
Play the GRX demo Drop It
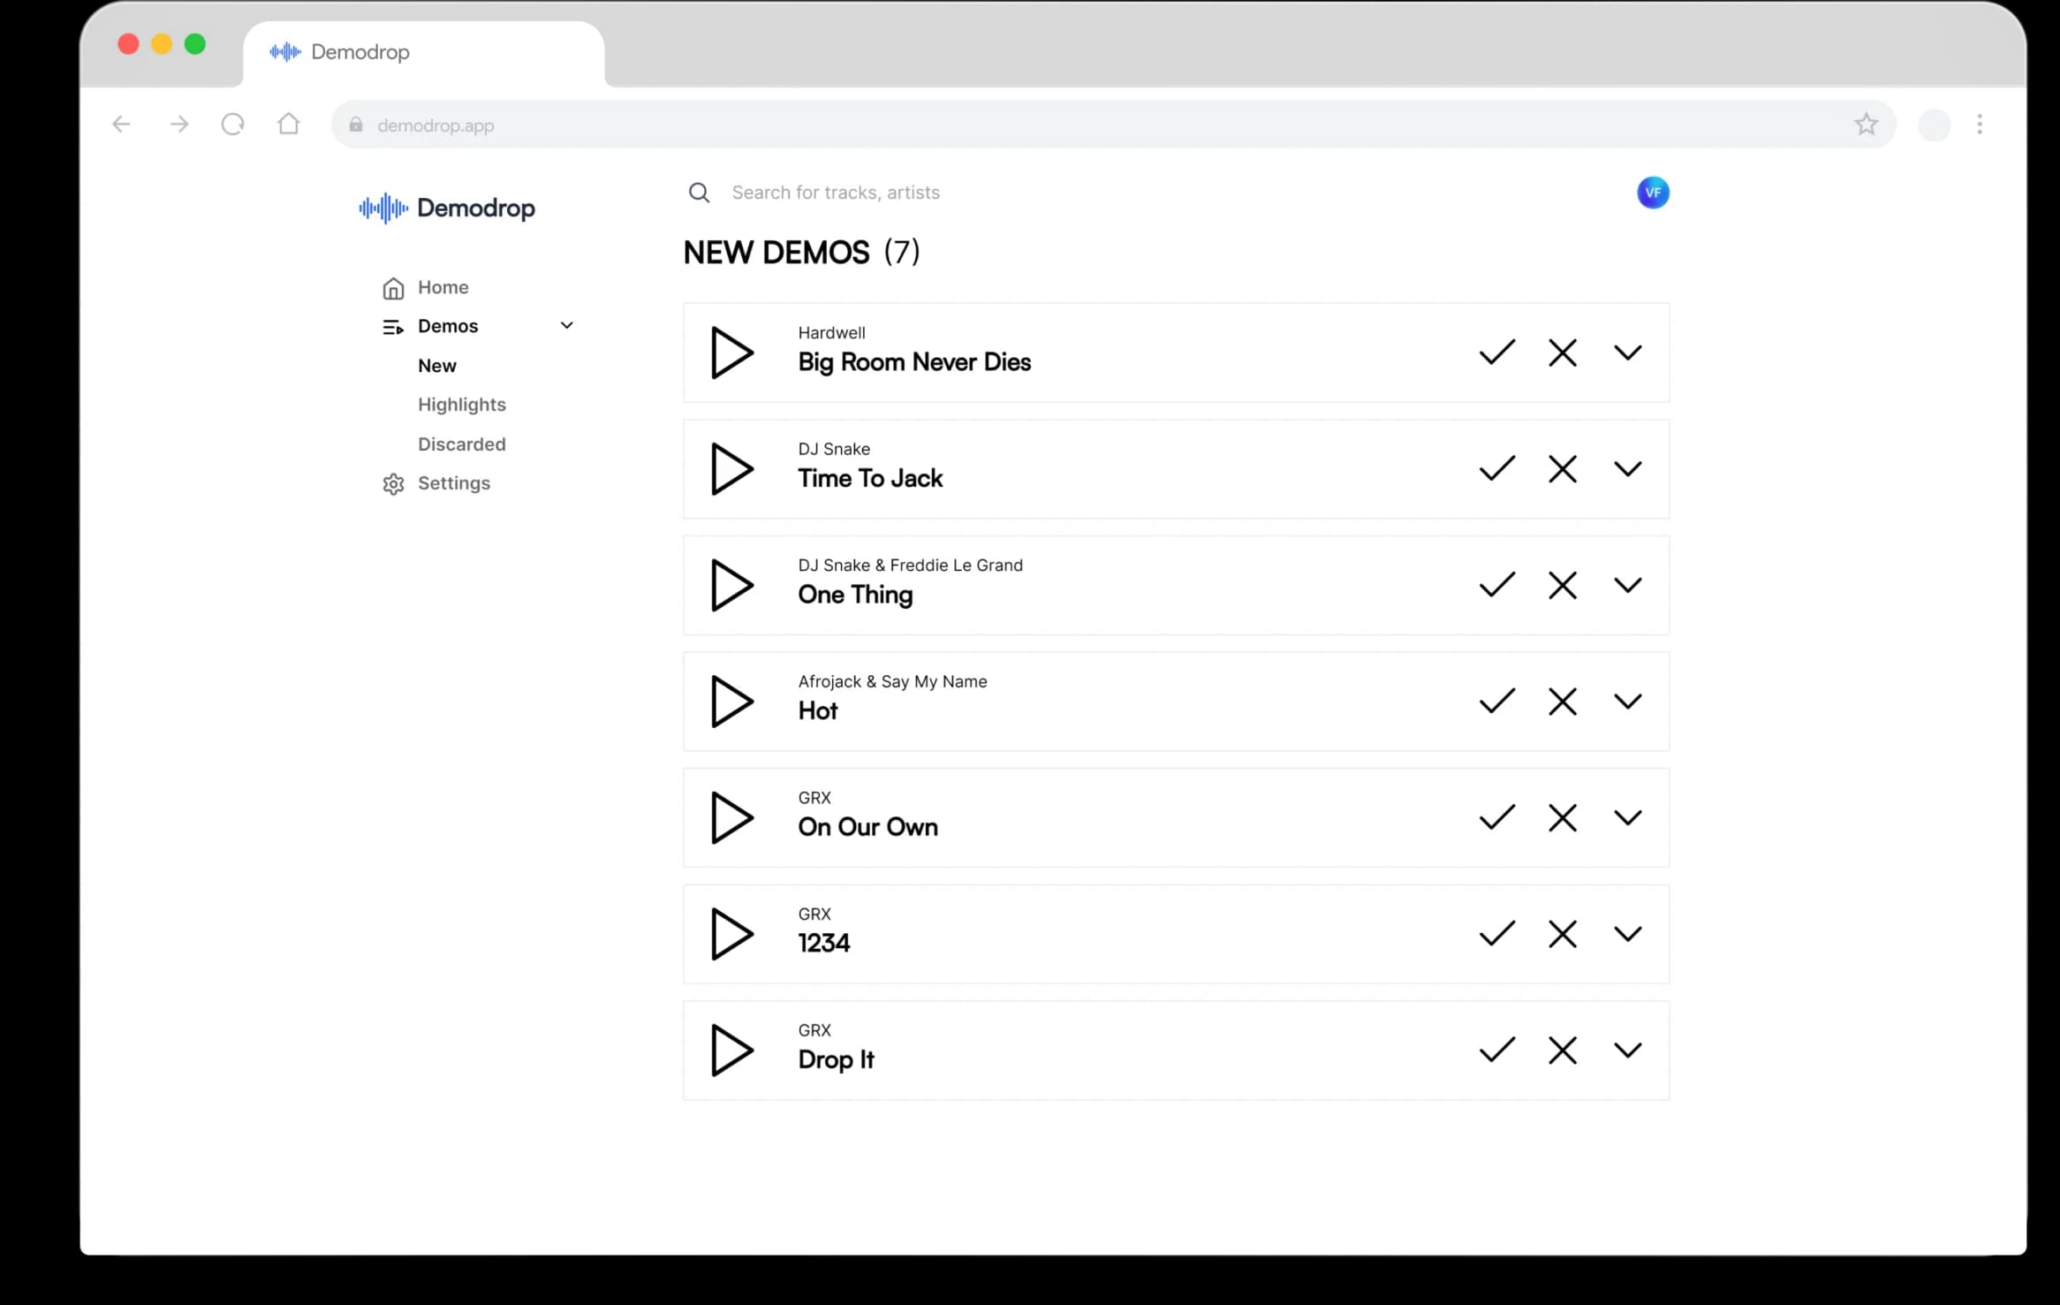pos(731,1050)
